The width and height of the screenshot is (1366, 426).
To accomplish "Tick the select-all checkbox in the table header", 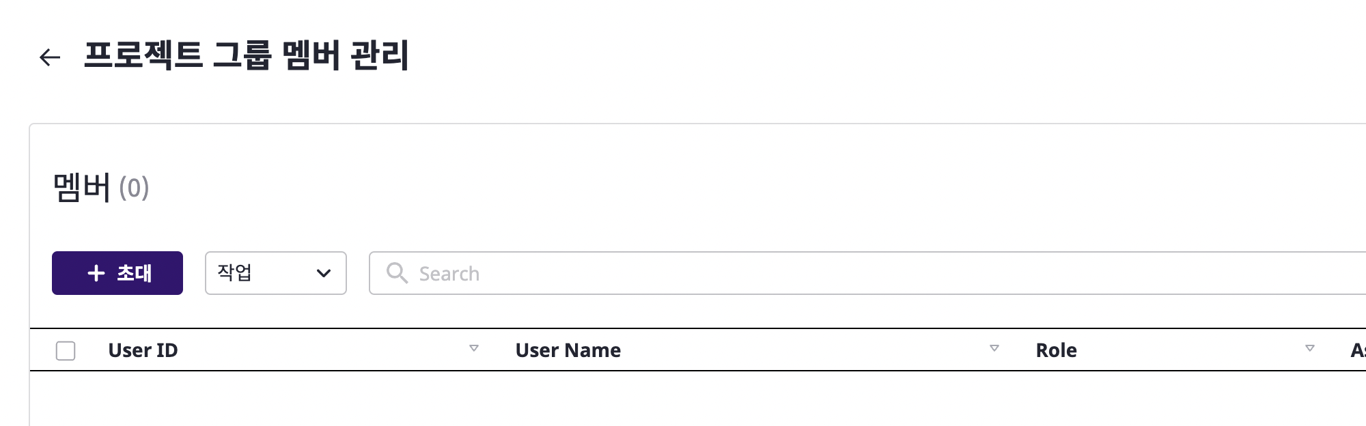I will (66, 350).
